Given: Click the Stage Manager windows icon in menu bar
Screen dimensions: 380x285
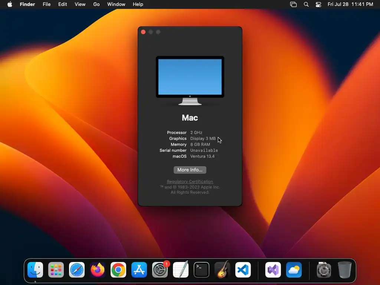Looking at the screenshot, I should [293, 4].
